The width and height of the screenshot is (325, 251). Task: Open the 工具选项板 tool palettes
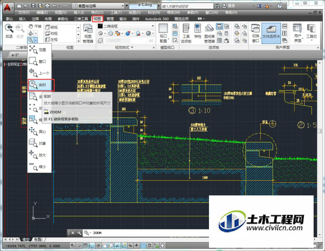pyautogui.click(x=186, y=33)
